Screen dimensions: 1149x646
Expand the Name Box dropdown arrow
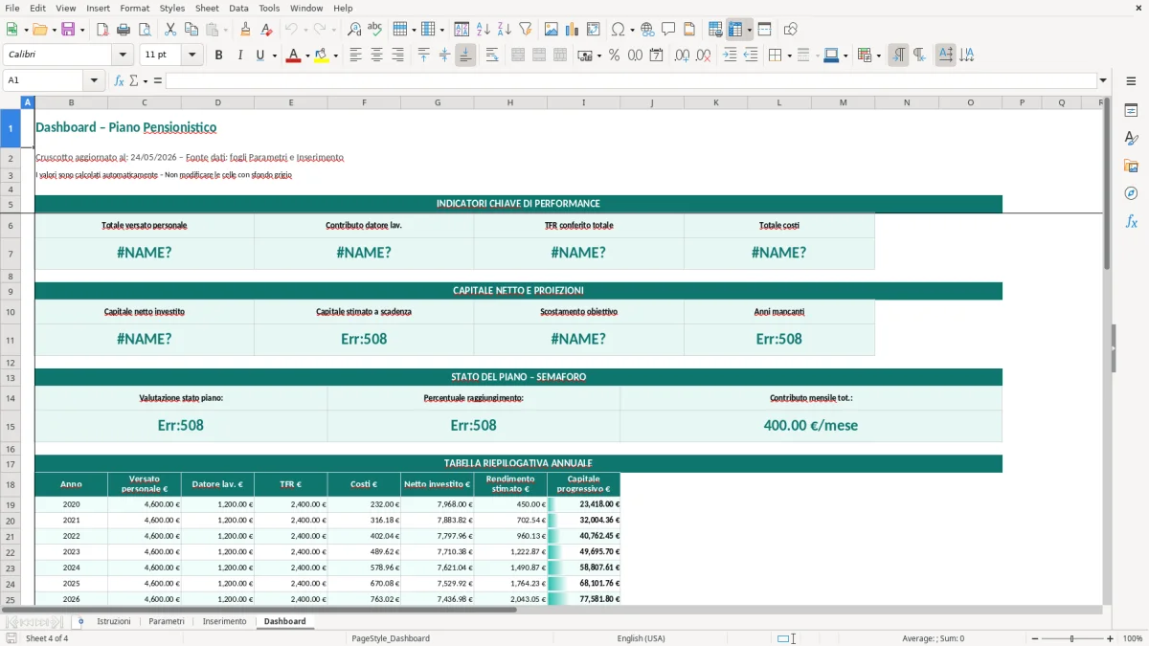click(95, 80)
